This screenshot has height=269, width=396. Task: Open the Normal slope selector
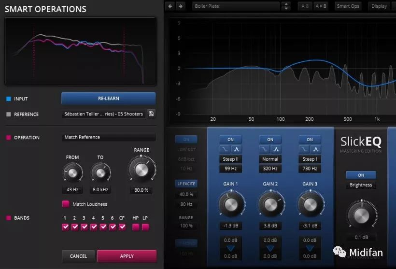[270, 159]
